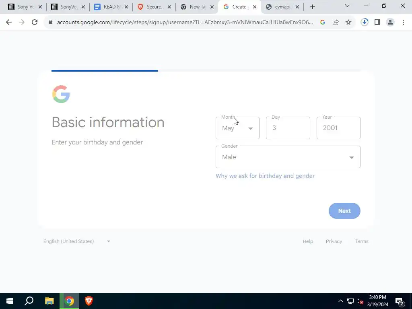Share this page via share icon
The image size is (412, 309).
point(336,23)
